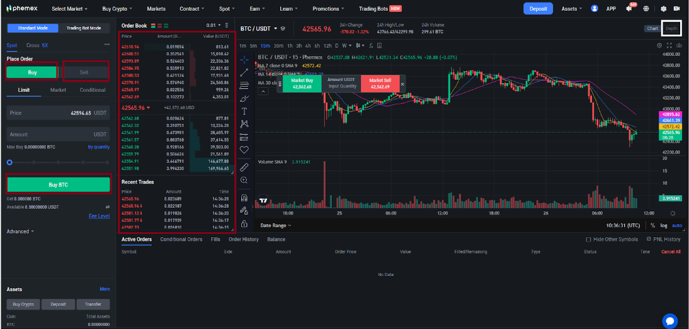The height and width of the screenshot is (329, 689).
Task: Switch to Trading Bot Mode
Action: (x=84, y=28)
